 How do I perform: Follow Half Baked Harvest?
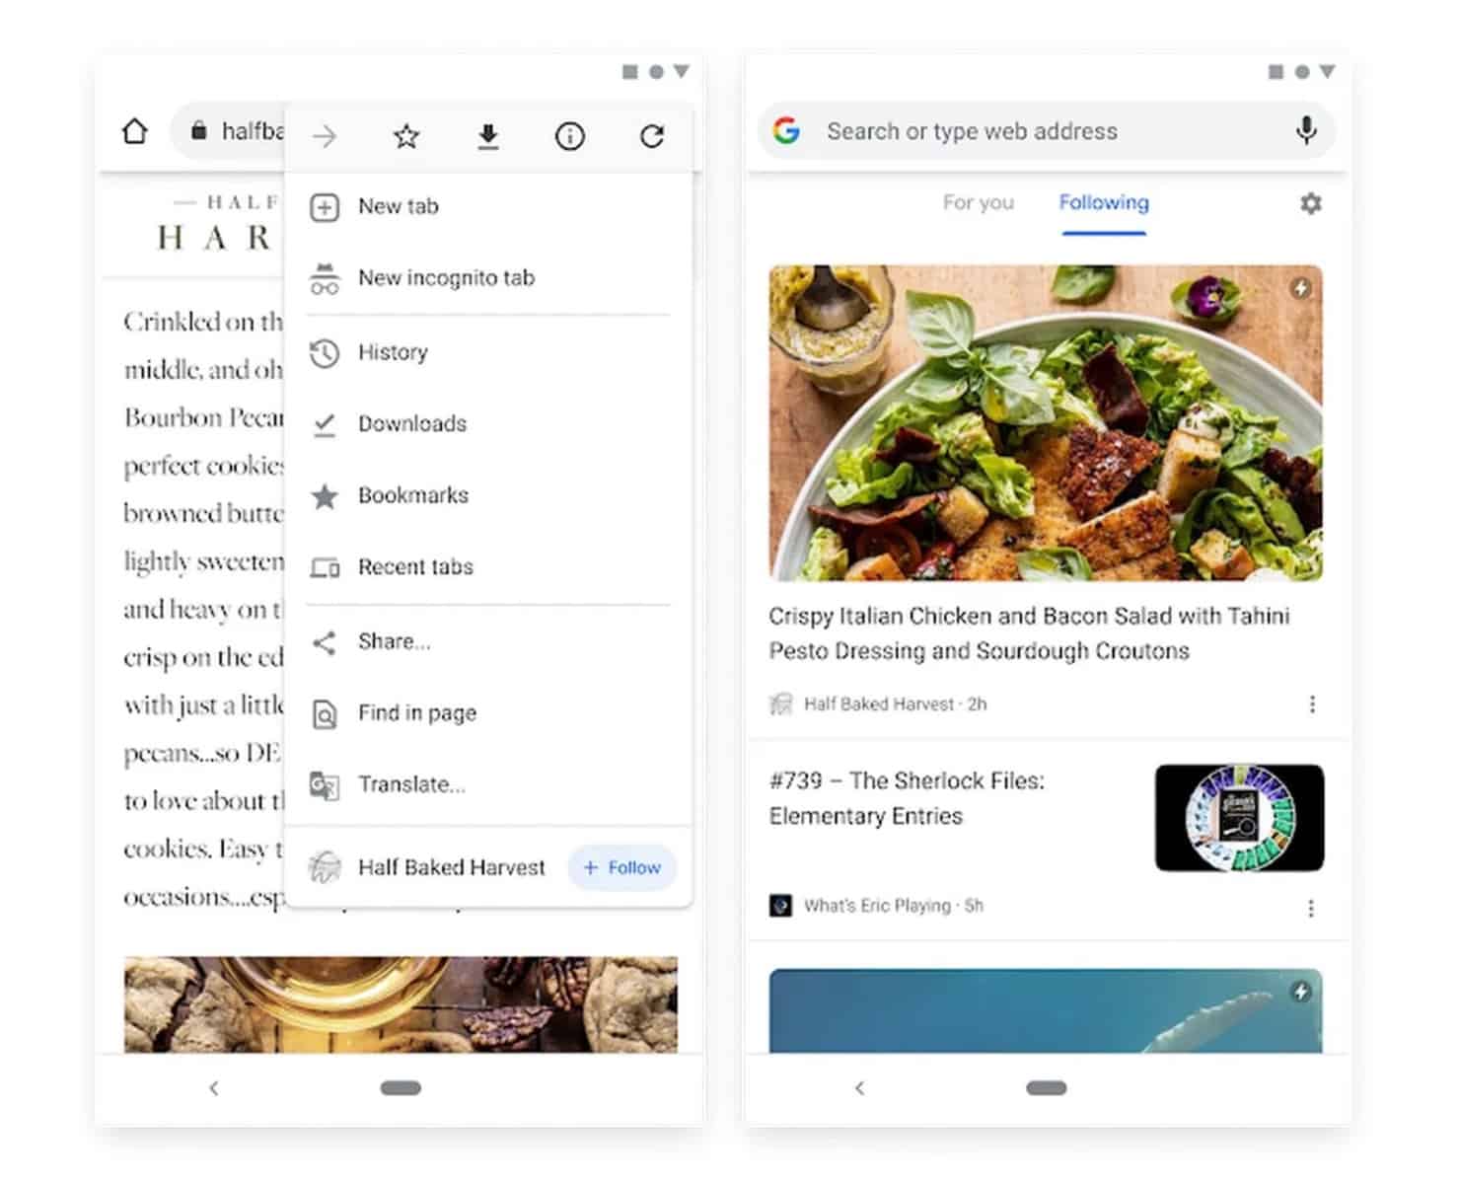pyautogui.click(x=622, y=868)
